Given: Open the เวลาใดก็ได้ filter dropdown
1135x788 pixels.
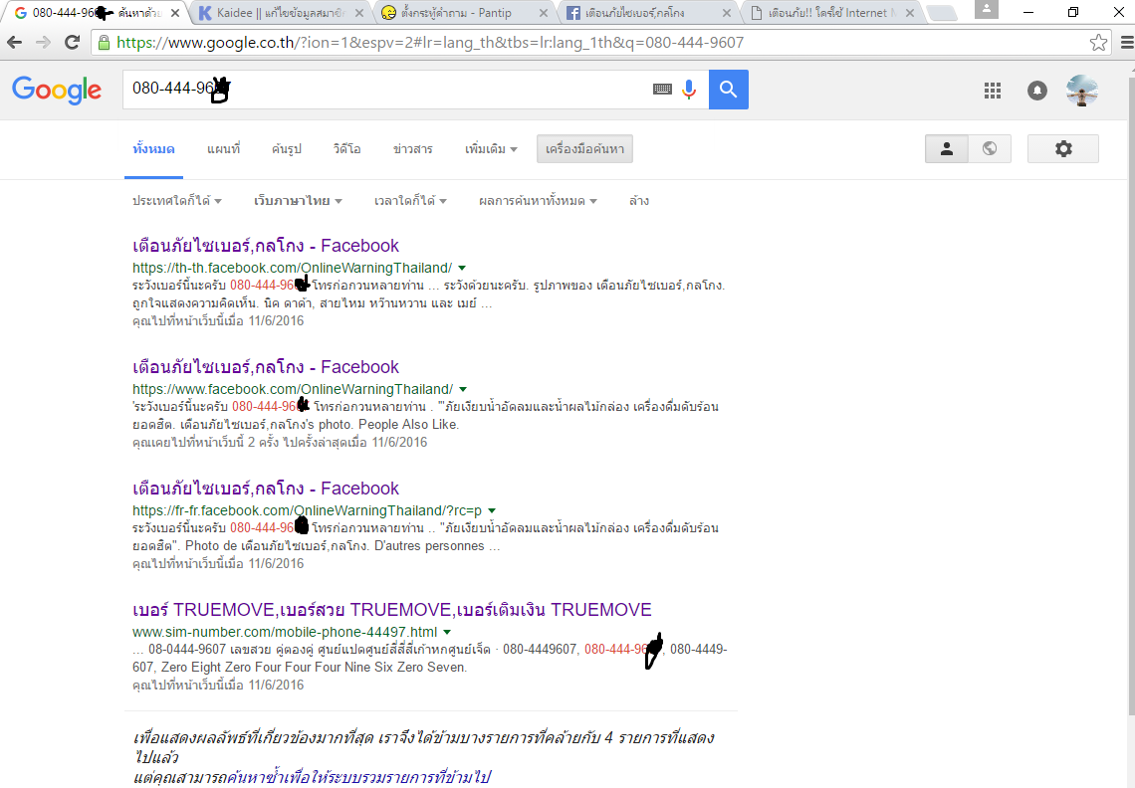Looking at the screenshot, I should (x=410, y=200).
